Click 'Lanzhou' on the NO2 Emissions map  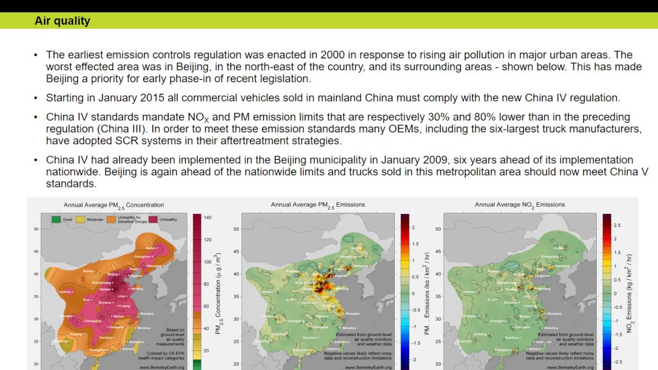pyautogui.click(x=469, y=292)
